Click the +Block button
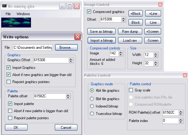Image resolution: width=188 pixels, height=135 pixels. [x=135, y=14]
